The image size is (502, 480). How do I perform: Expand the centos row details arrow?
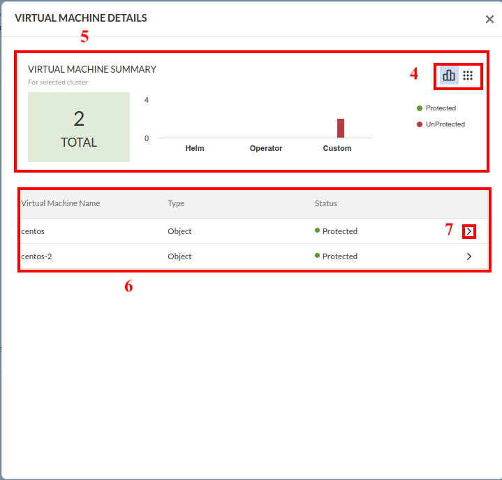coord(468,231)
